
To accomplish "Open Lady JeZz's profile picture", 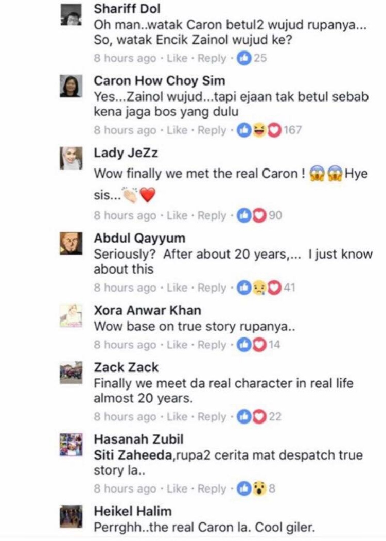I will click(x=71, y=158).
